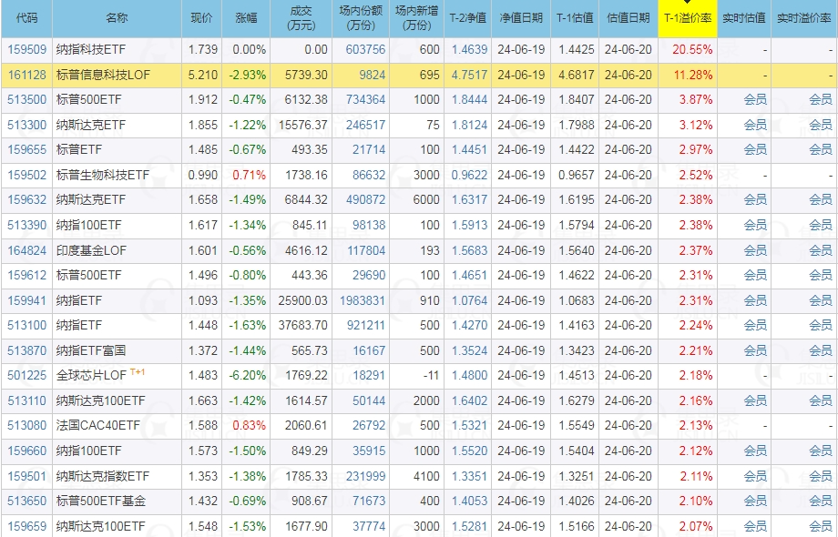Click 场内新增 value -11

431,375
